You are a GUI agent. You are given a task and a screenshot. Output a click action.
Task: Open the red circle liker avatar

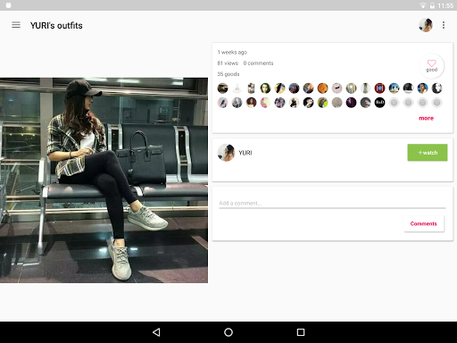click(x=379, y=88)
